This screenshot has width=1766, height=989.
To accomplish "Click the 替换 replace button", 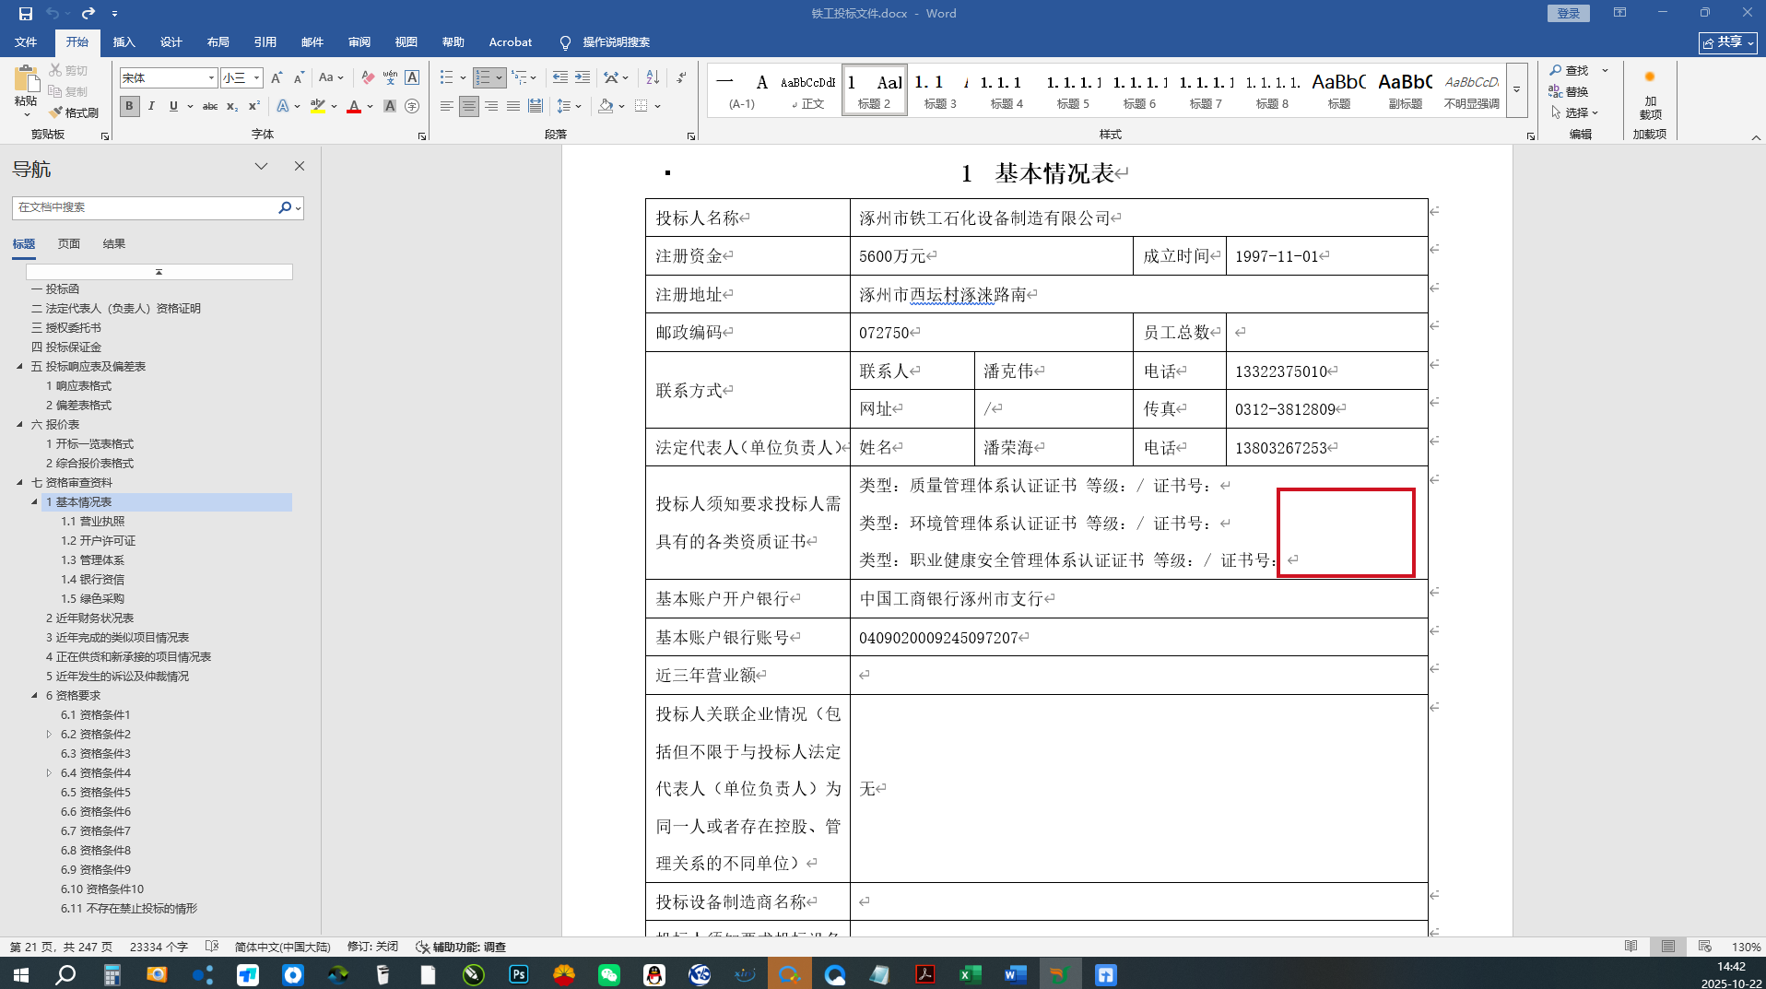I will (1569, 91).
